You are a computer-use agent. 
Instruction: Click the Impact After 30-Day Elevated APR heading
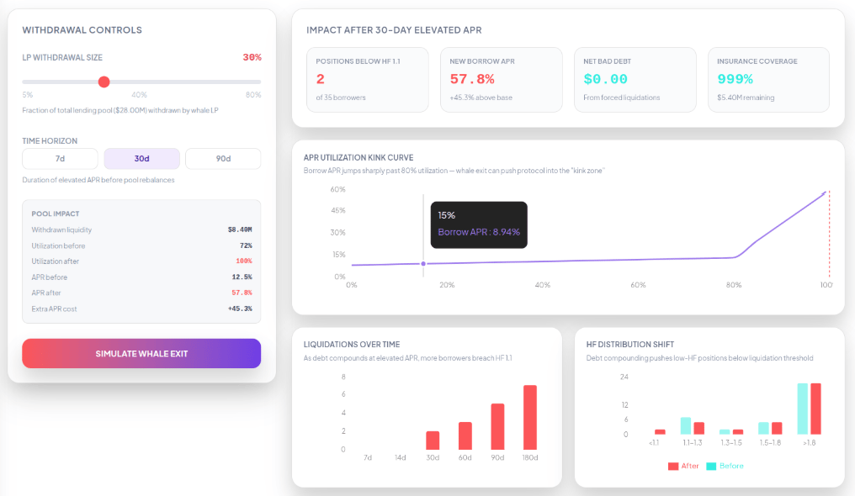394,30
